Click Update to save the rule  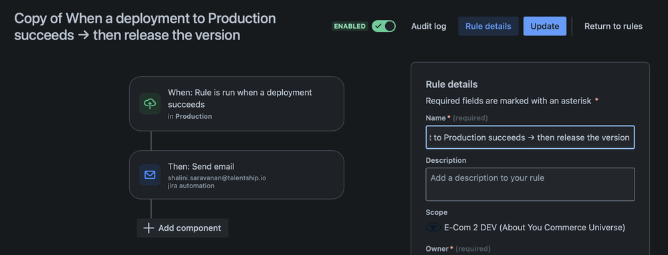coord(544,26)
